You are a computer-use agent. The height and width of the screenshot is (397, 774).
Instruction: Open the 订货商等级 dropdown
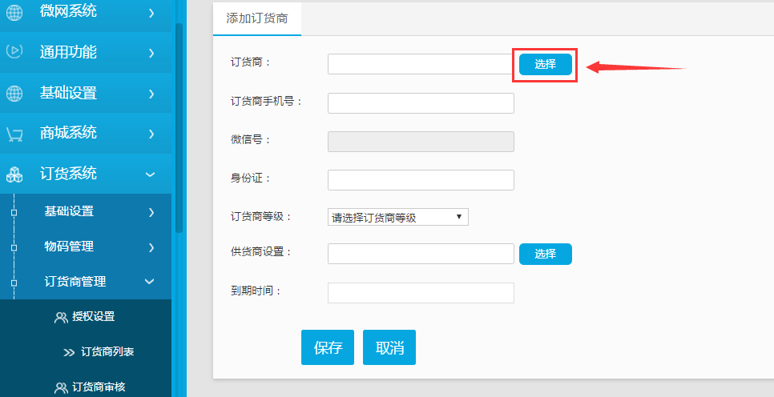pyautogui.click(x=398, y=217)
